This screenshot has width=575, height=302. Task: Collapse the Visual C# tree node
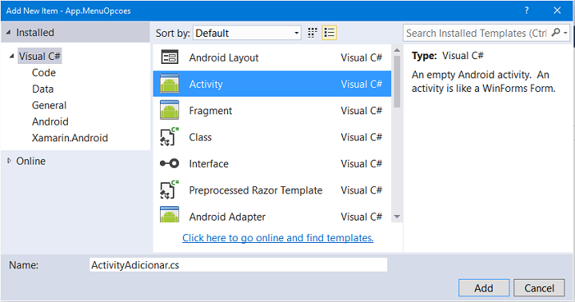pyautogui.click(x=12, y=56)
